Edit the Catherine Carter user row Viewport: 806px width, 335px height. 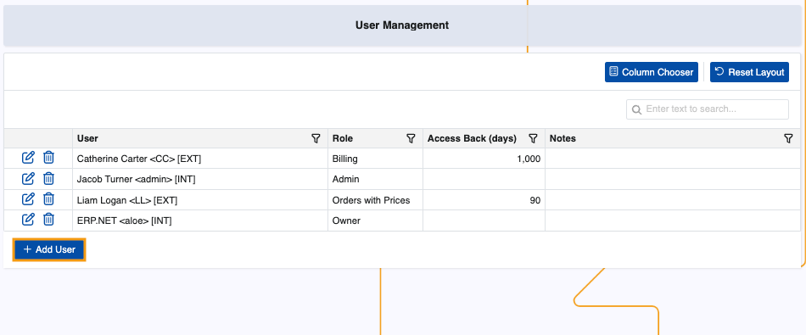pos(28,158)
